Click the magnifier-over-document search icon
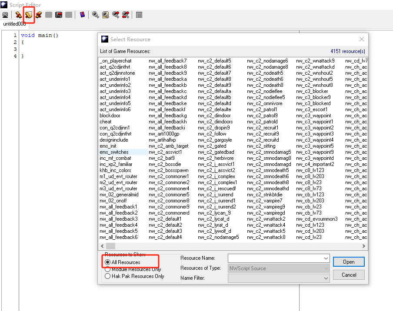Image resolution: width=393 pixels, height=311 pixels. 106,15
